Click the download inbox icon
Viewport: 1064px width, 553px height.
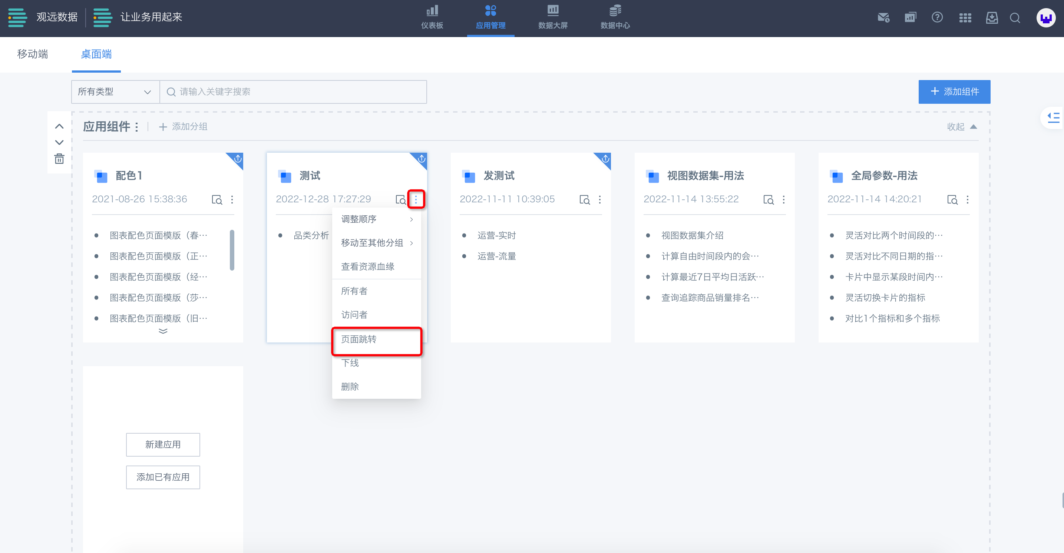coord(992,18)
